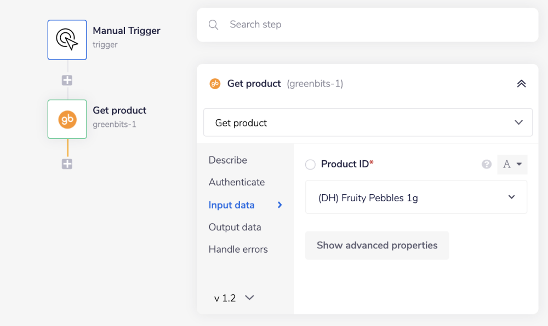Click the search magnifier icon
This screenshot has height=326, width=548.
coord(214,25)
